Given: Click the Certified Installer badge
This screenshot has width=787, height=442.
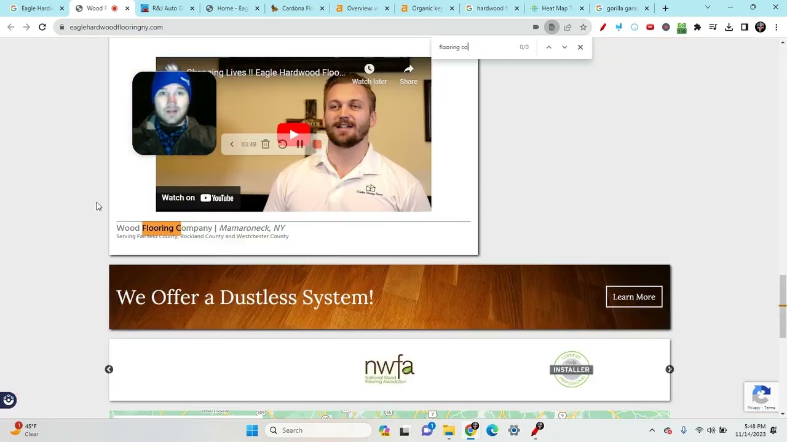Looking at the screenshot, I should tap(571, 369).
